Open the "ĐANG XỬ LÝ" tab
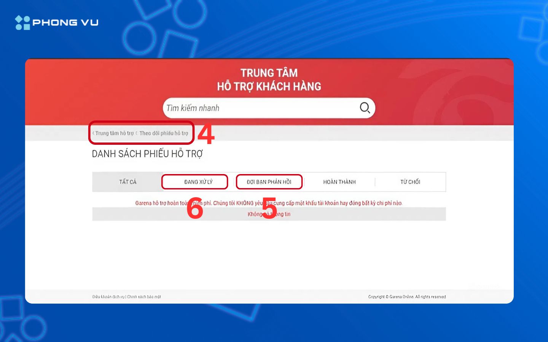 (x=194, y=182)
